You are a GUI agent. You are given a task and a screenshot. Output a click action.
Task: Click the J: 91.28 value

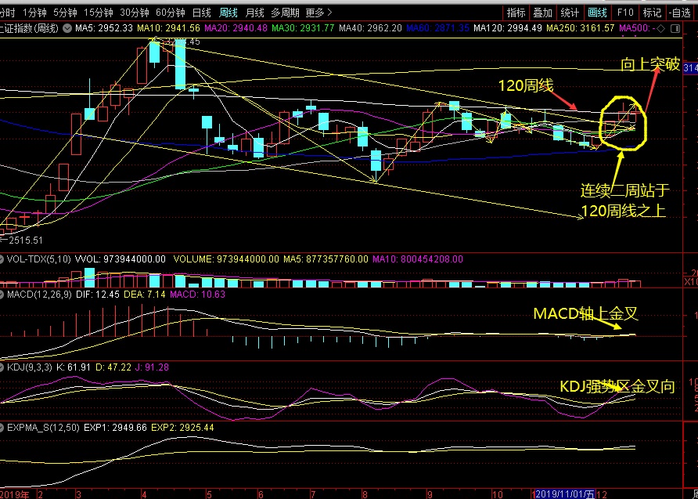(153, 367)
